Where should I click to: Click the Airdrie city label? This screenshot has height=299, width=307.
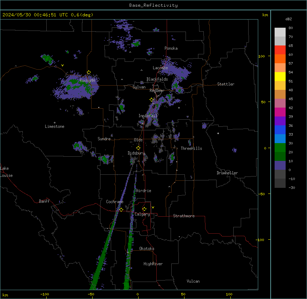click(144, 191)
